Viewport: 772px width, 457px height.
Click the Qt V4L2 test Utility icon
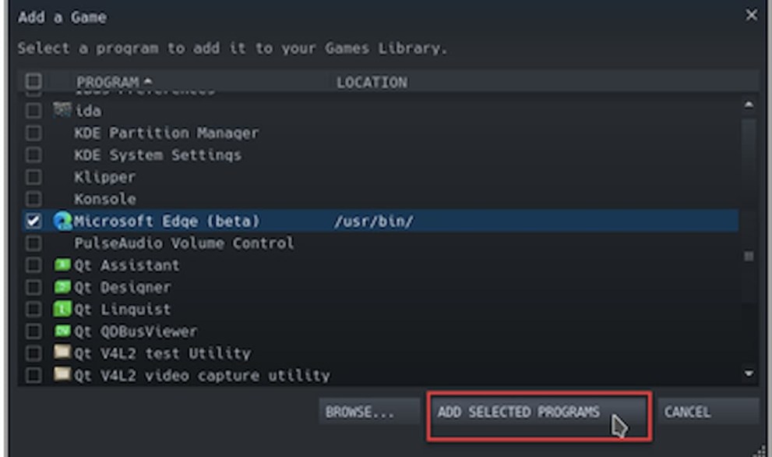(x=63, y=353)
